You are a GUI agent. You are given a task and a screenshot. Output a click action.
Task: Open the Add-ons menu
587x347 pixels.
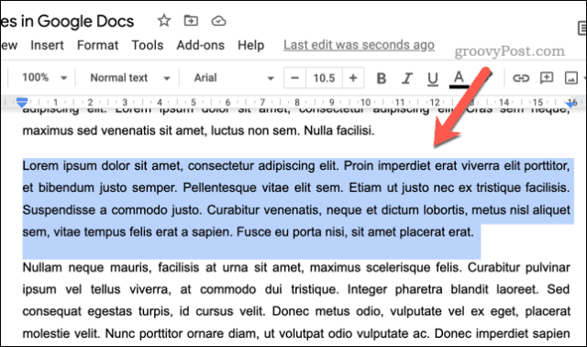pos(201,45)
